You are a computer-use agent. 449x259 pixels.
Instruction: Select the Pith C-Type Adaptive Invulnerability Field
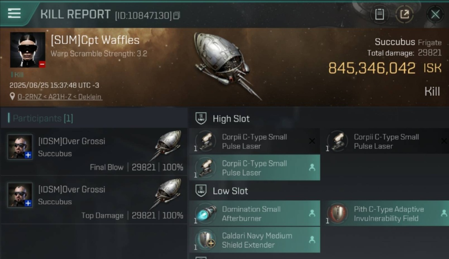[385, 213]
